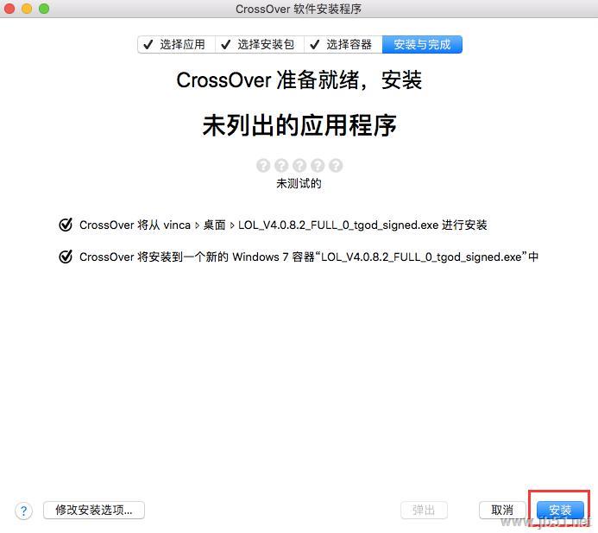Click the first rating question-mark circle
Screen dimensions: 598x533
[263, 165]
